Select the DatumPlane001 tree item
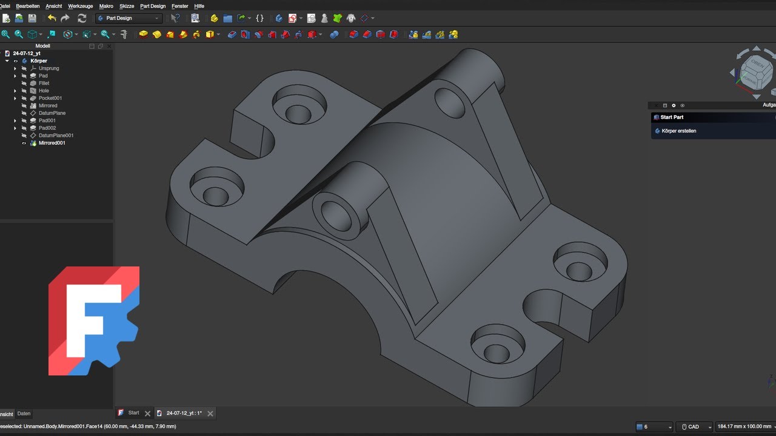This screenshot has height=436, width=776. click(56, 136)
